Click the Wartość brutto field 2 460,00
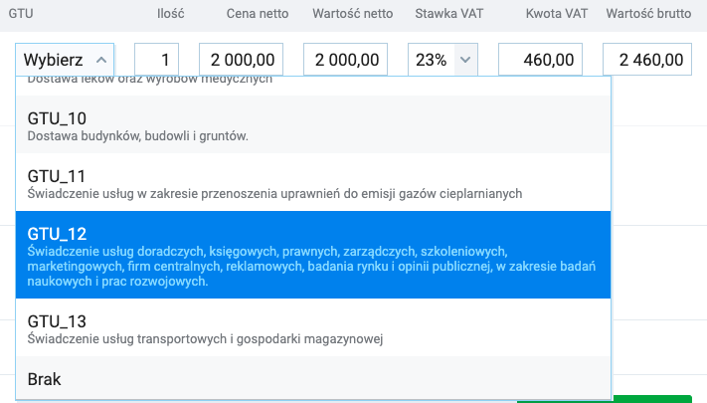The height and width of the screenshot is (403, 707). click(647, 60)
